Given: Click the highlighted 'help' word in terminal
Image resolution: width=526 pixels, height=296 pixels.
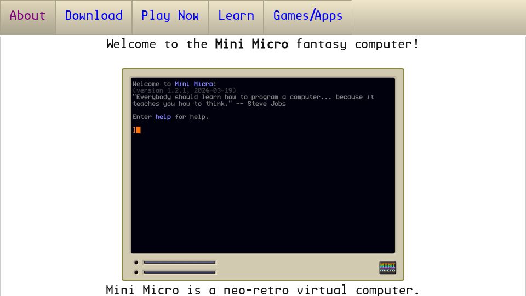Looking at the screenshot, I should 163,117.
